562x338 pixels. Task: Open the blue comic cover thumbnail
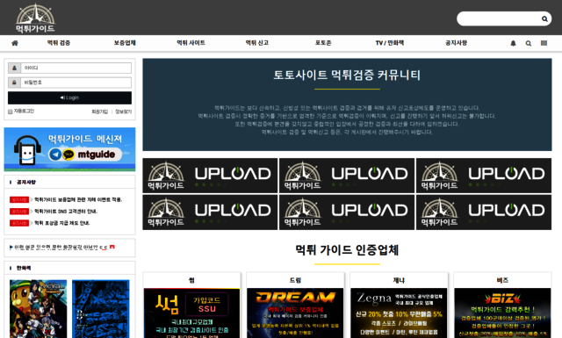tap(101, 309)
